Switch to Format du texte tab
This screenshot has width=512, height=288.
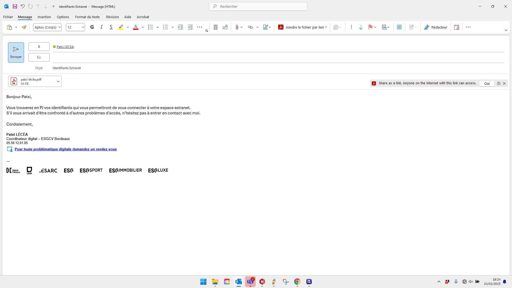87,17
